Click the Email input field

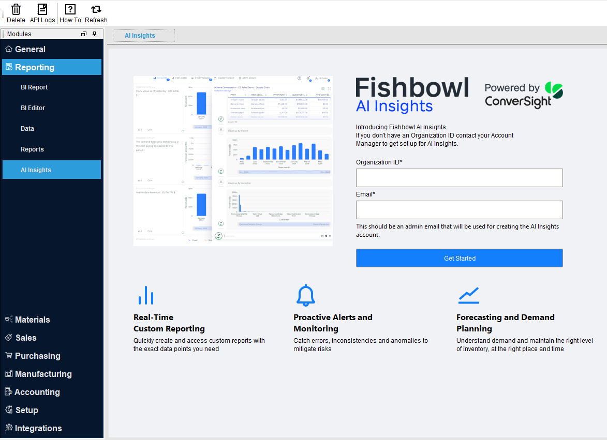click(459, 209)
